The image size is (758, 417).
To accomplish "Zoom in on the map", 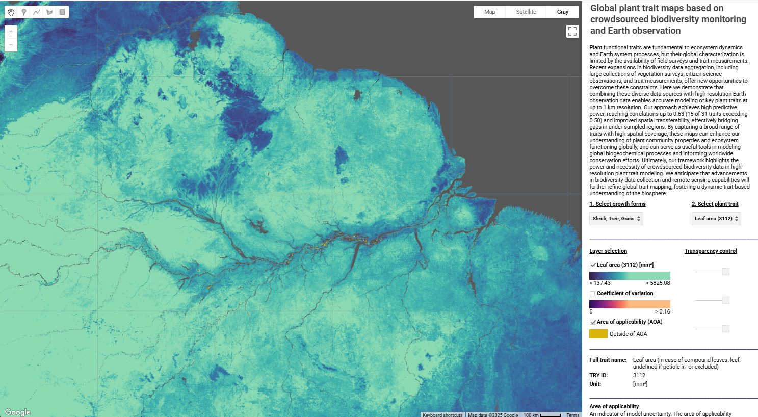I will (11, 31).
